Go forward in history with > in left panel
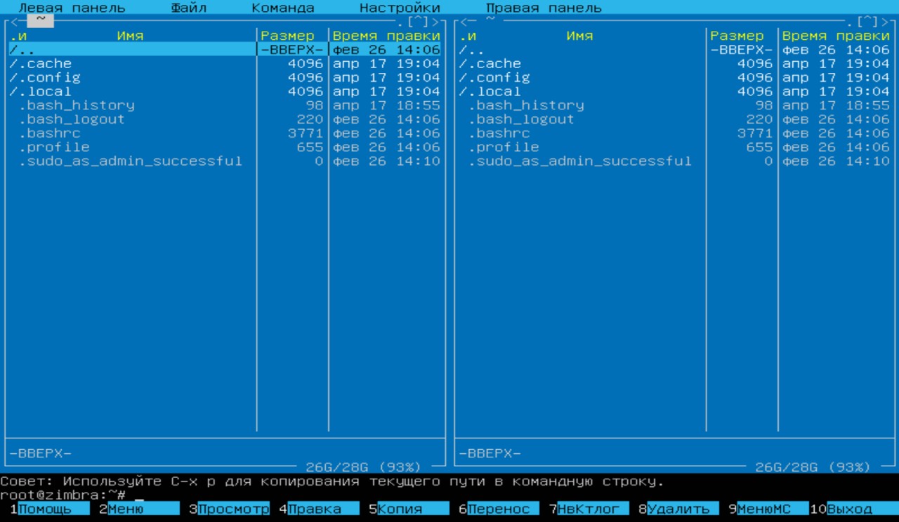 (435, 22)
